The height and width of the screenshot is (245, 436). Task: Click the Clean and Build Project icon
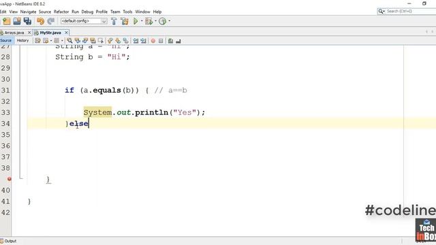[125, 21]
